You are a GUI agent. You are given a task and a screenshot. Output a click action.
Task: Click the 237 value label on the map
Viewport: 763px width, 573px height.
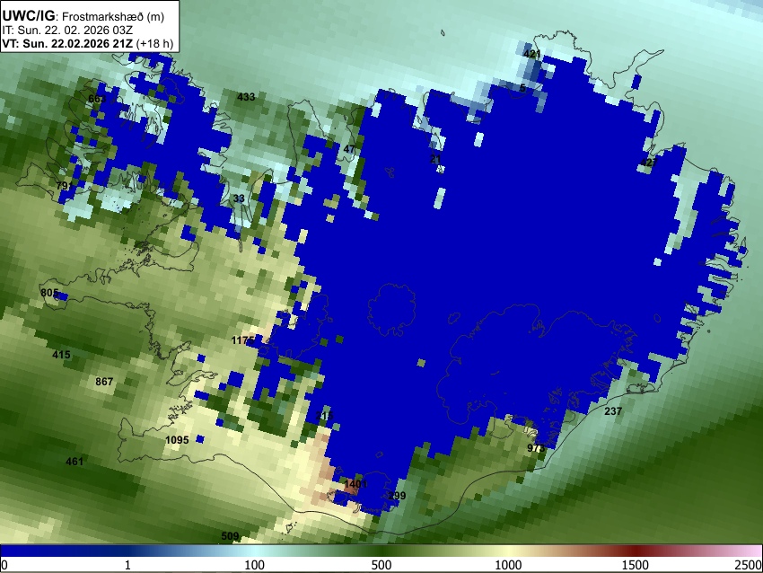point(613,411)
